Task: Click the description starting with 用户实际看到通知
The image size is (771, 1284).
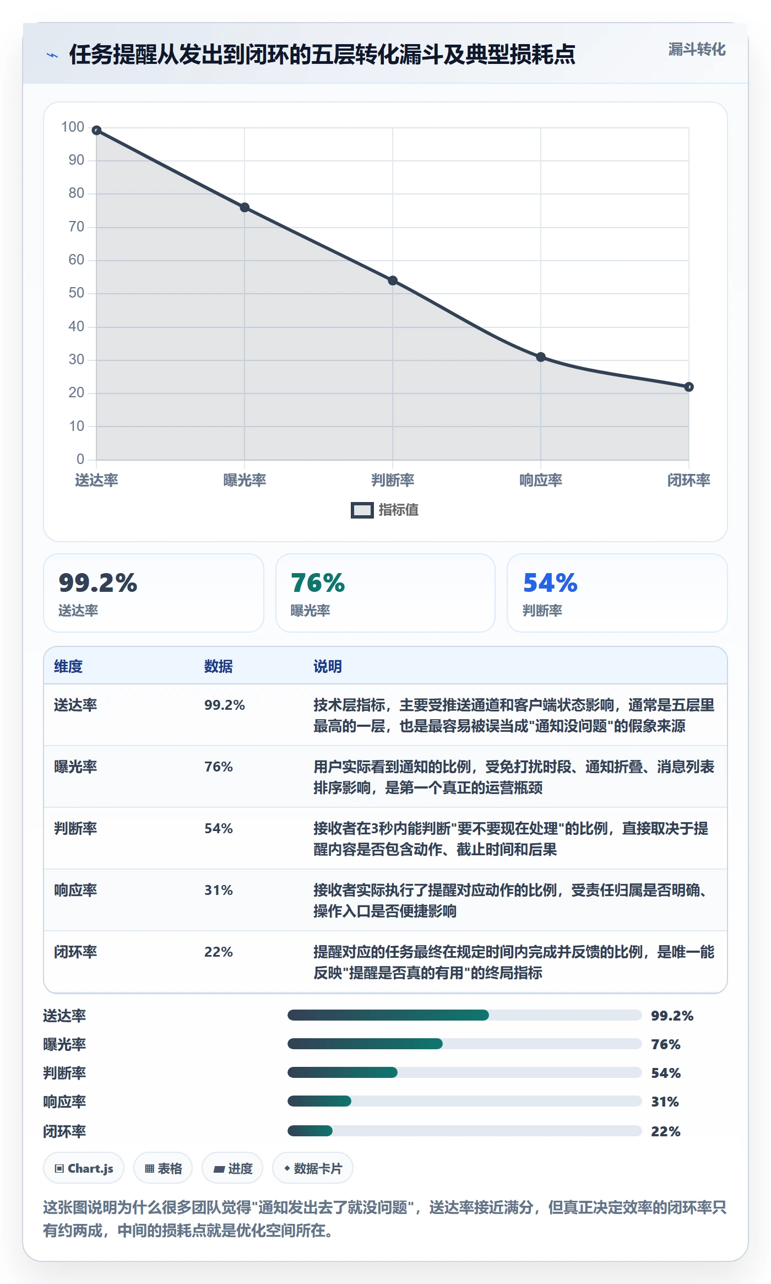Action: tap(514, 777)
